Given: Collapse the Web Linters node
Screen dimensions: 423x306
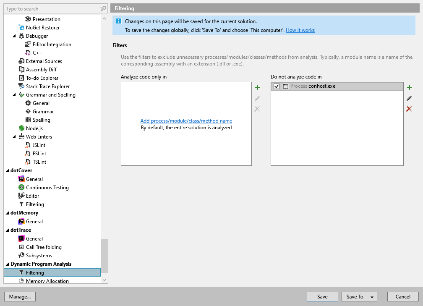Looking at the screenshot, I should 14,136.
